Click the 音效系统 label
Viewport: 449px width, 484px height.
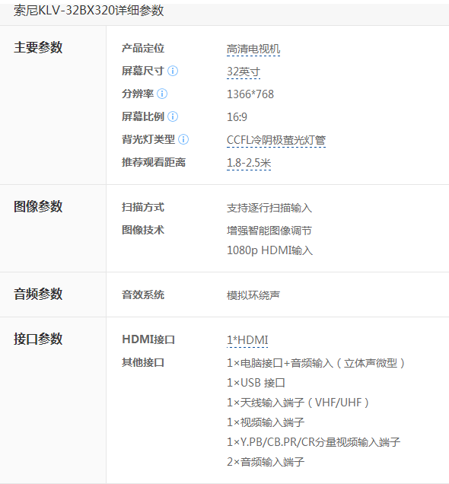tap(143, 295)
